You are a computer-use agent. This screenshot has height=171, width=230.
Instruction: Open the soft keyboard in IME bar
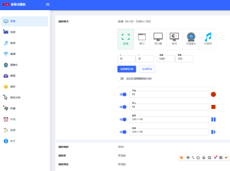209,158
